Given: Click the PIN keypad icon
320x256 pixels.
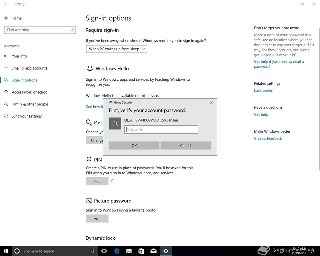Looking at the screenshot, I should click(x=89, y=159).
